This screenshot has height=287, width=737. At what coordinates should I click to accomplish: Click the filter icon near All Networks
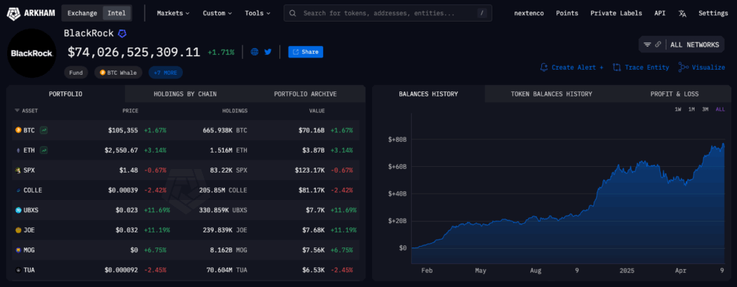click(647, 45)
